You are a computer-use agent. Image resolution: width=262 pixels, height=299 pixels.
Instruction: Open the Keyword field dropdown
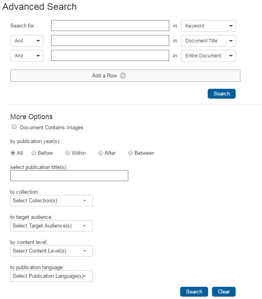pos(208,26)
